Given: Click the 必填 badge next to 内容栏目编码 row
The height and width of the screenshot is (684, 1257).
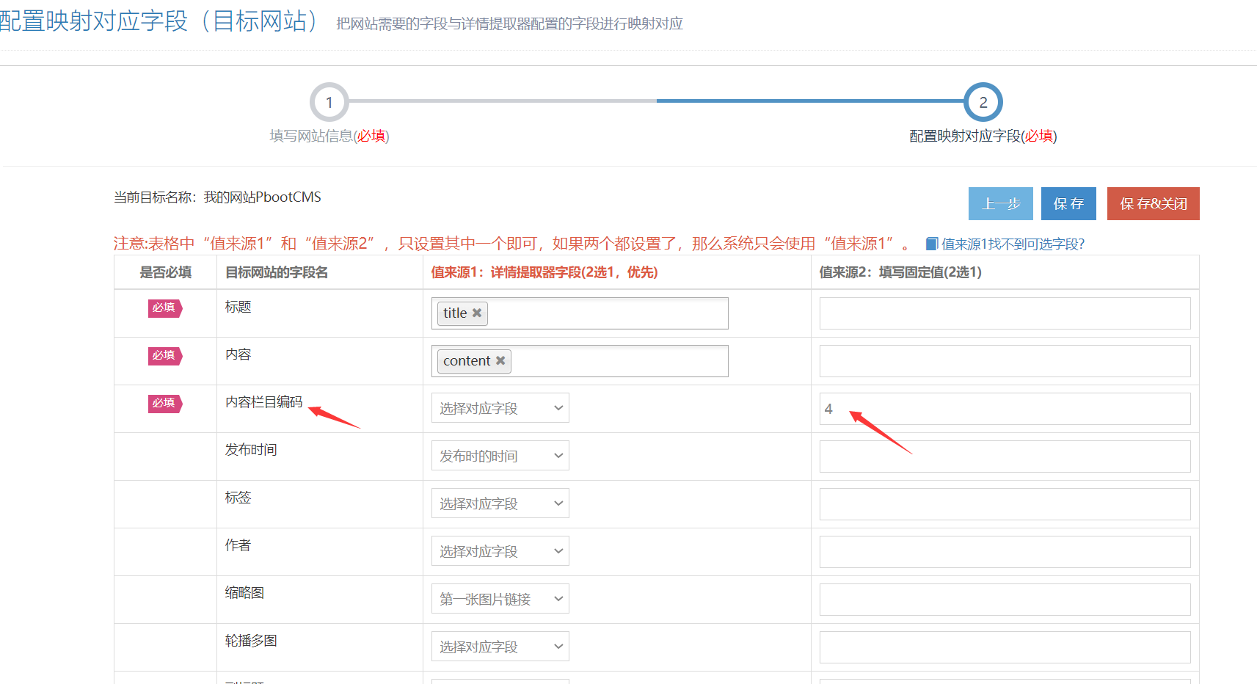Looking at the screenshot, I should (164, 403).
